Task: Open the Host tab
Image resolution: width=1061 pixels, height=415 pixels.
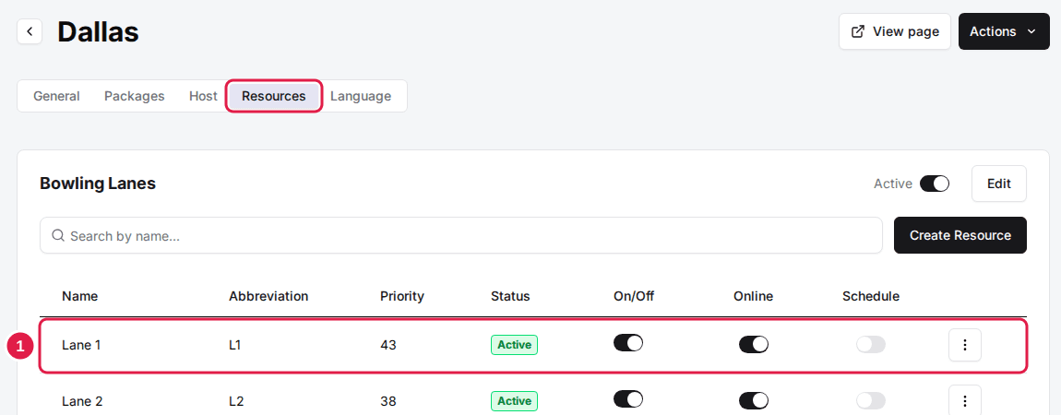Action: (x=203, y=96)
